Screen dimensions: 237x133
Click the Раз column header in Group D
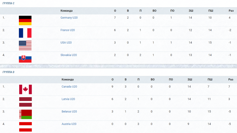[231, 79]
